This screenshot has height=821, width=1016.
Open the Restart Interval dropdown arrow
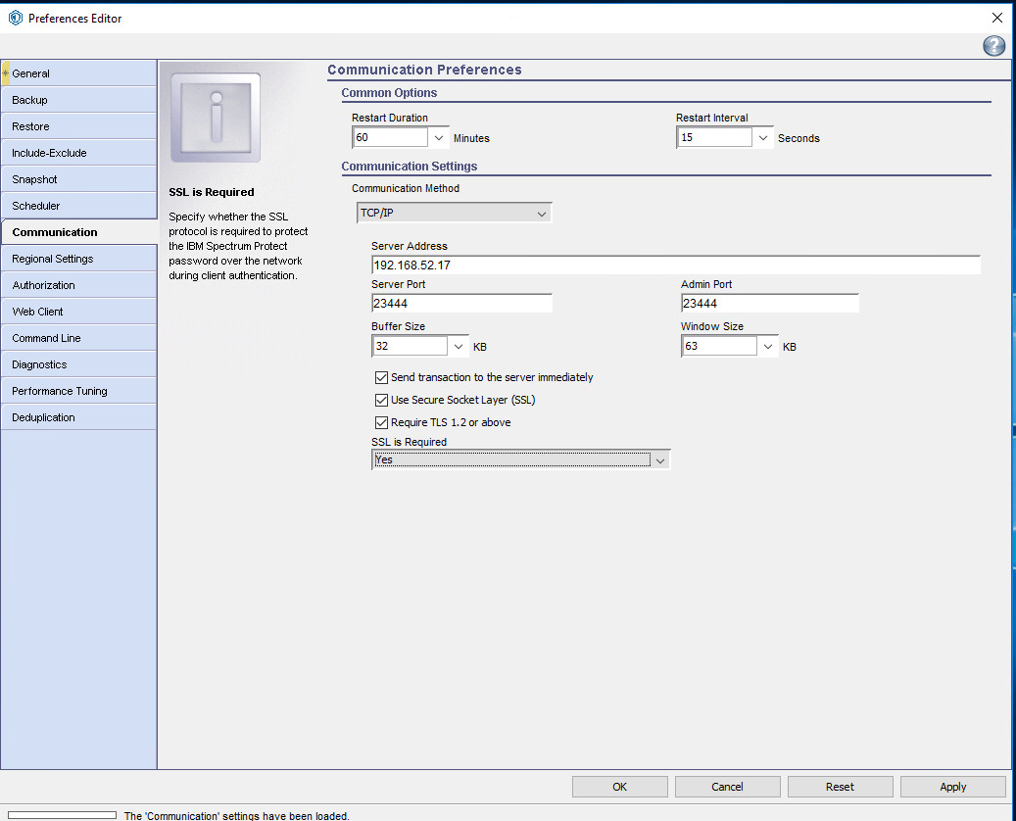point(763,138)
